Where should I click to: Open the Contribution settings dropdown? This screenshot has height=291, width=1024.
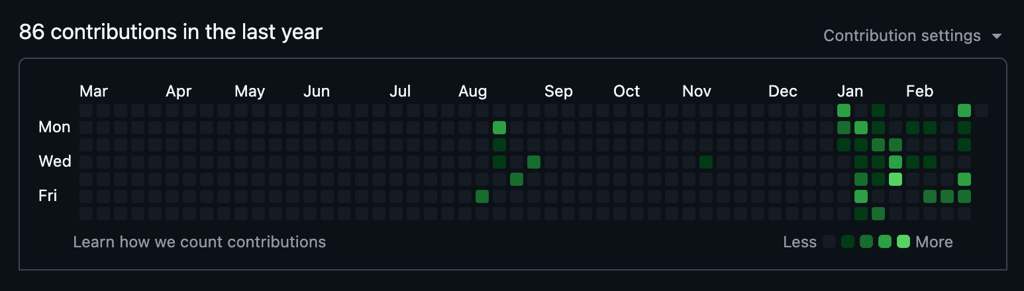pyautogui.click(x=913, y=36)
